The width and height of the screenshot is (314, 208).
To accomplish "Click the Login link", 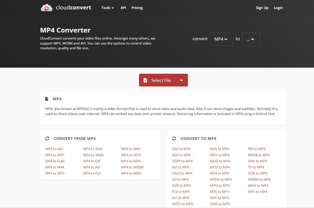I will point(278,8).
